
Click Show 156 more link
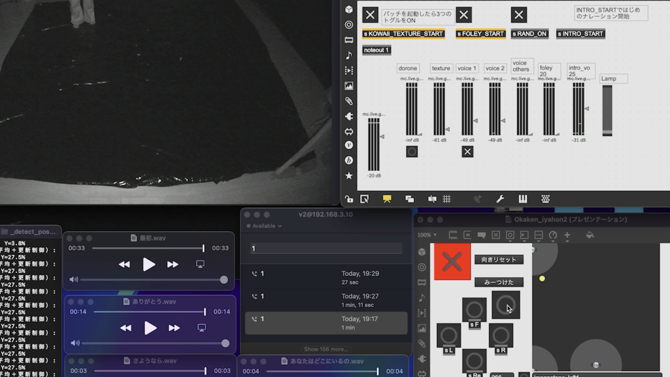tap(326, 349)
